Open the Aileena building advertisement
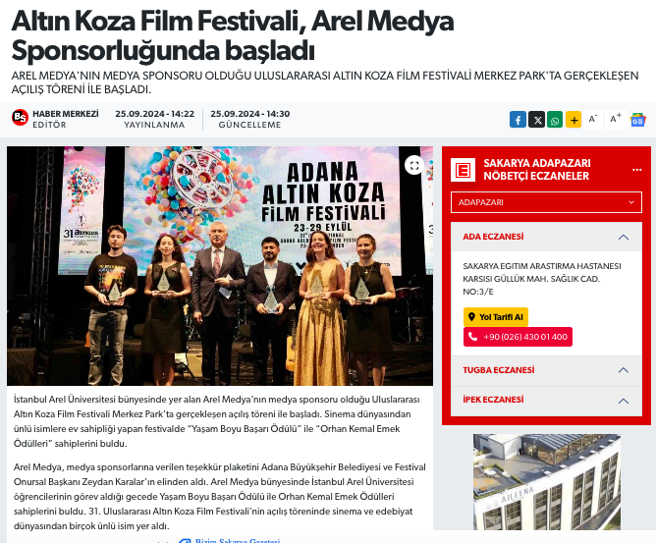The image size is (656, 543). click(x=546, y=482)
